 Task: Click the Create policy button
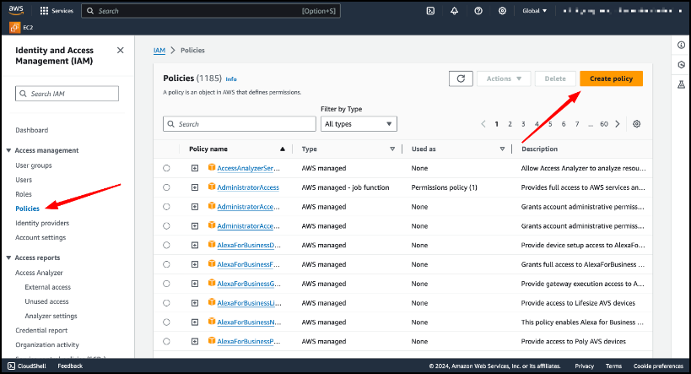pyautogui.click(x=611, y=79)
